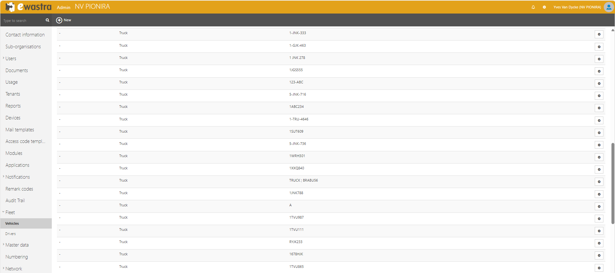Open settings gear in top header
The image size is (615, 273).
[x=544, y=7]
